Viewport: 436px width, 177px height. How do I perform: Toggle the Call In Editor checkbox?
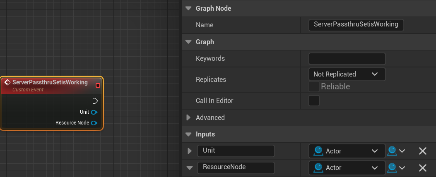coord(314,100)
